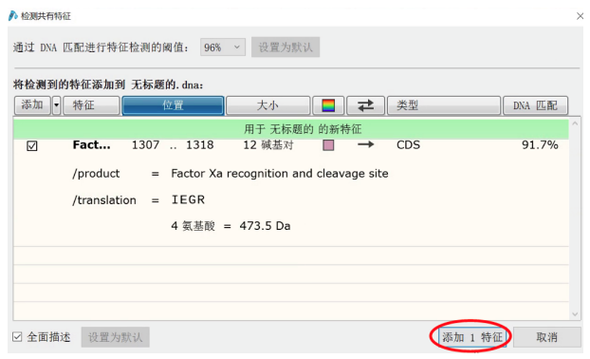Viewport: 590px width, 359px height.
Task: Uncheck the Factor Xa feature checkbox
Action: tap(32, 146)
